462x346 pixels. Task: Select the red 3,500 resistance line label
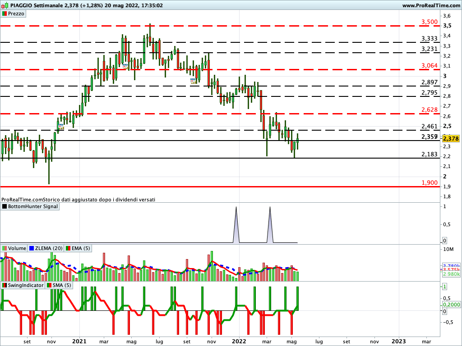pos(429,22)
